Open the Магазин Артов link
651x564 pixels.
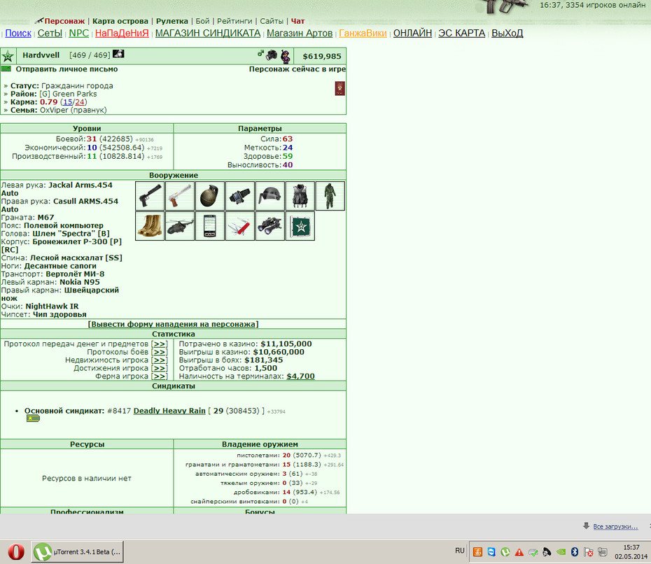pyautogui.click(x=300, y=33)
